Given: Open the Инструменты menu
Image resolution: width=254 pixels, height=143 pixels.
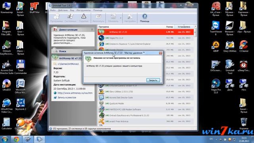Looking at the screenshot, I should 83,10.
